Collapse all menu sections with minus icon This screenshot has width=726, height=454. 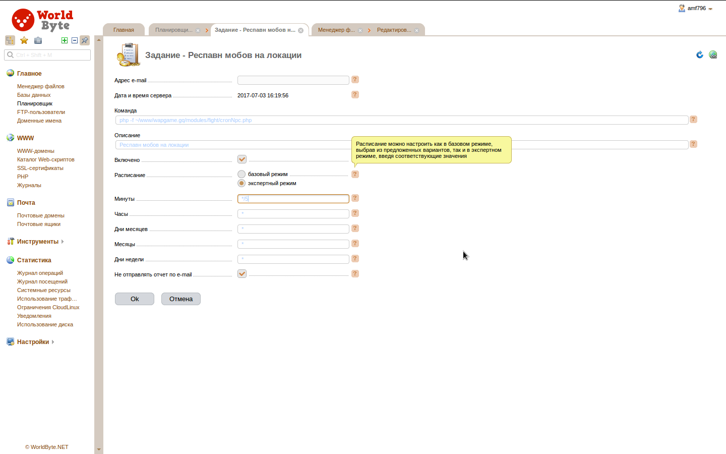[75, 40]
